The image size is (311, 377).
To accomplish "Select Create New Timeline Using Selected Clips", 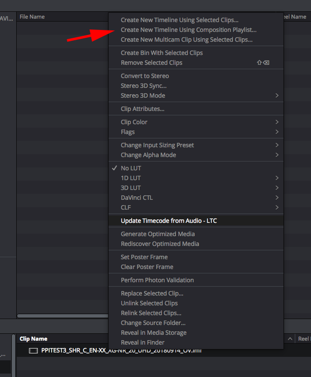I will click(x=196, y=20).
